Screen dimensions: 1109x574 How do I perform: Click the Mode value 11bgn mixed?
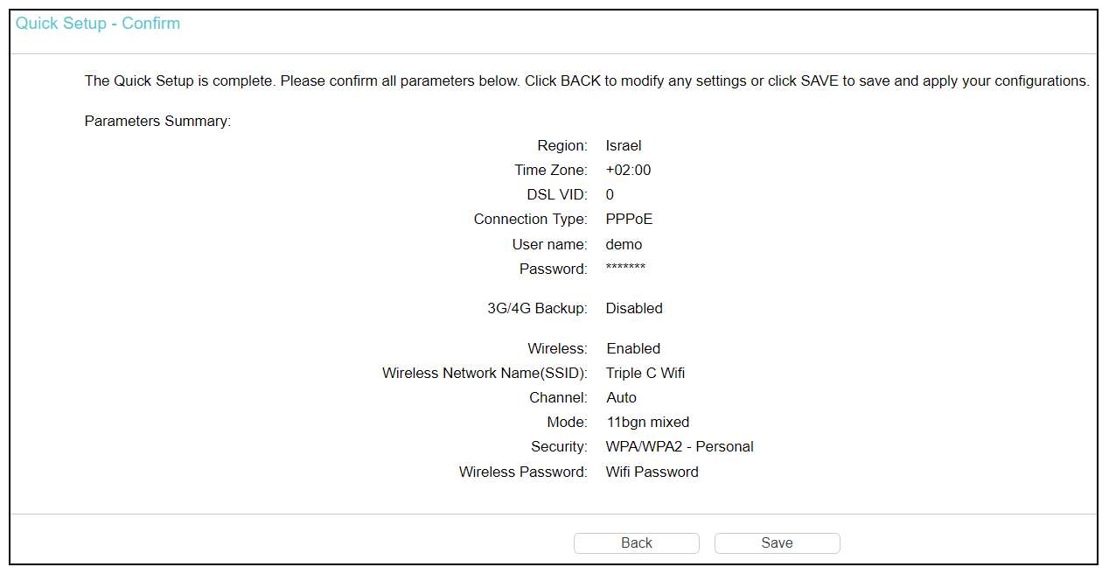pos(647,423)
